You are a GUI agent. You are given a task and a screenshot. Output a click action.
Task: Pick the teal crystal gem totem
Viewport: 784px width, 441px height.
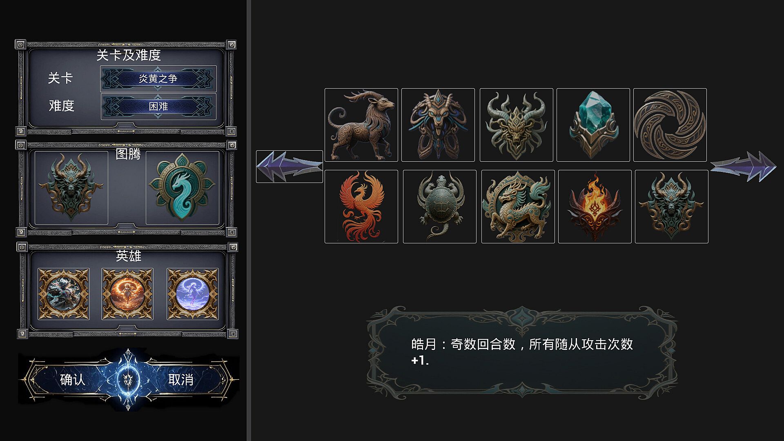click(593, 125)
